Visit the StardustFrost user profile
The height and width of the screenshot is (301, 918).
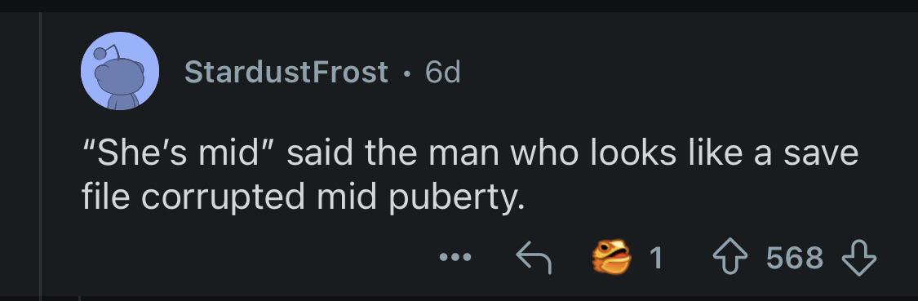click(286, 73)
